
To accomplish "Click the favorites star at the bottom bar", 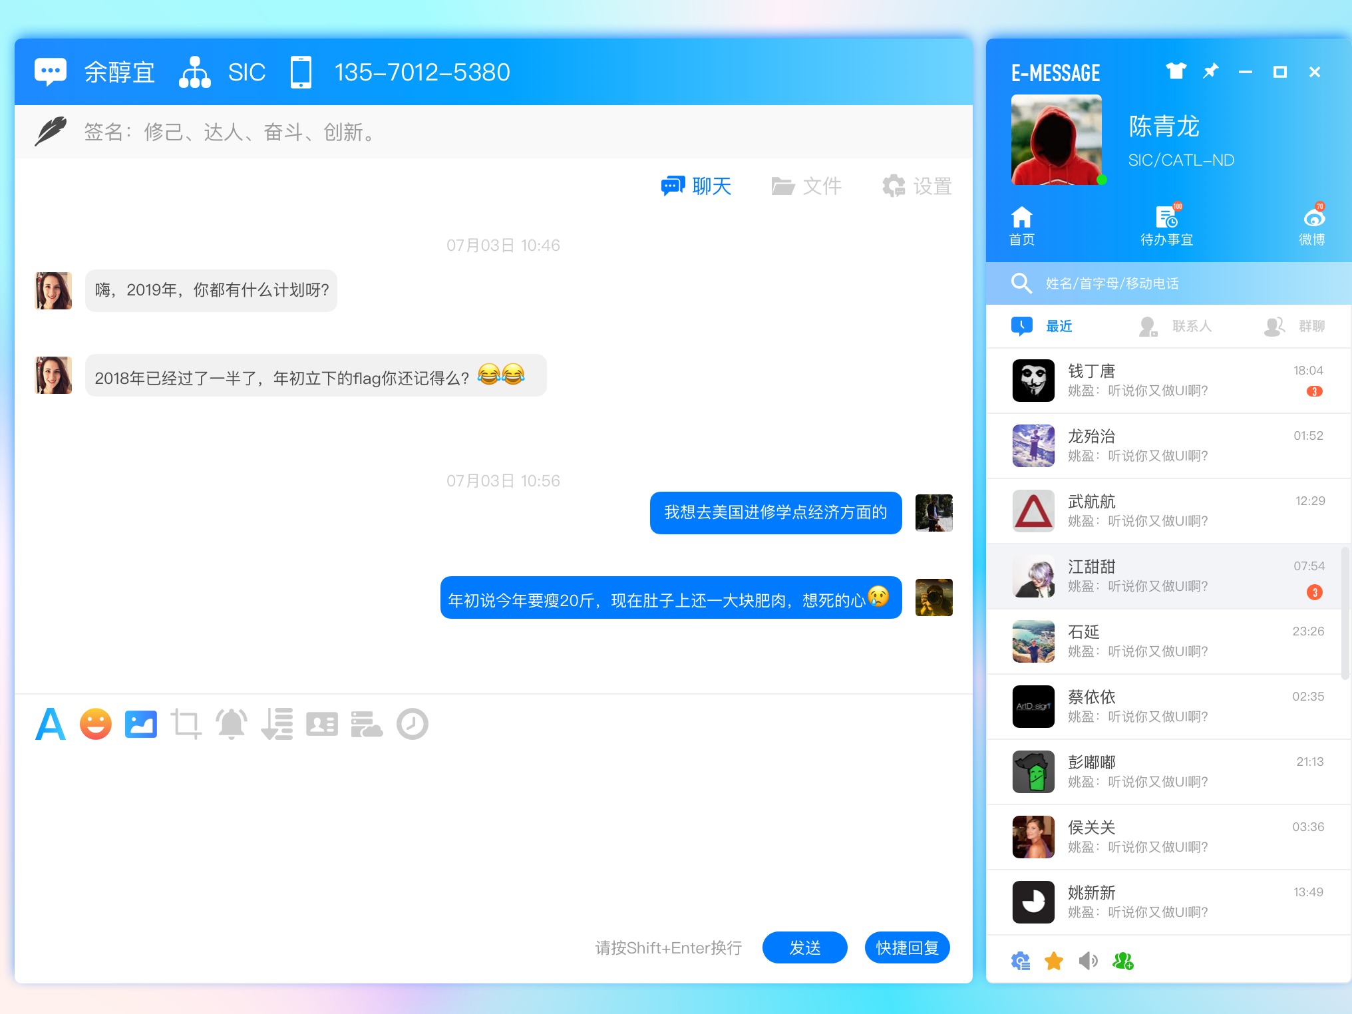I will coord(1054,961).
